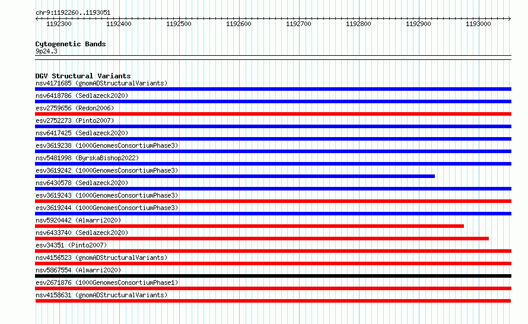Click the nsv4171685 gnomAD variant label

101,83
